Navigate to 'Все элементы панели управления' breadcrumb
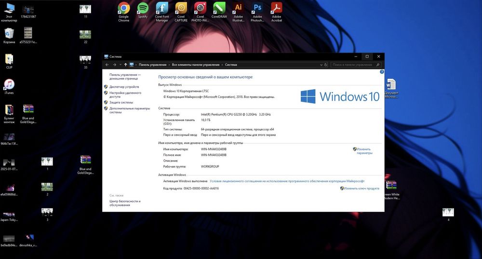The height and width of the screenshot is (259, 482). click(195, 65)
